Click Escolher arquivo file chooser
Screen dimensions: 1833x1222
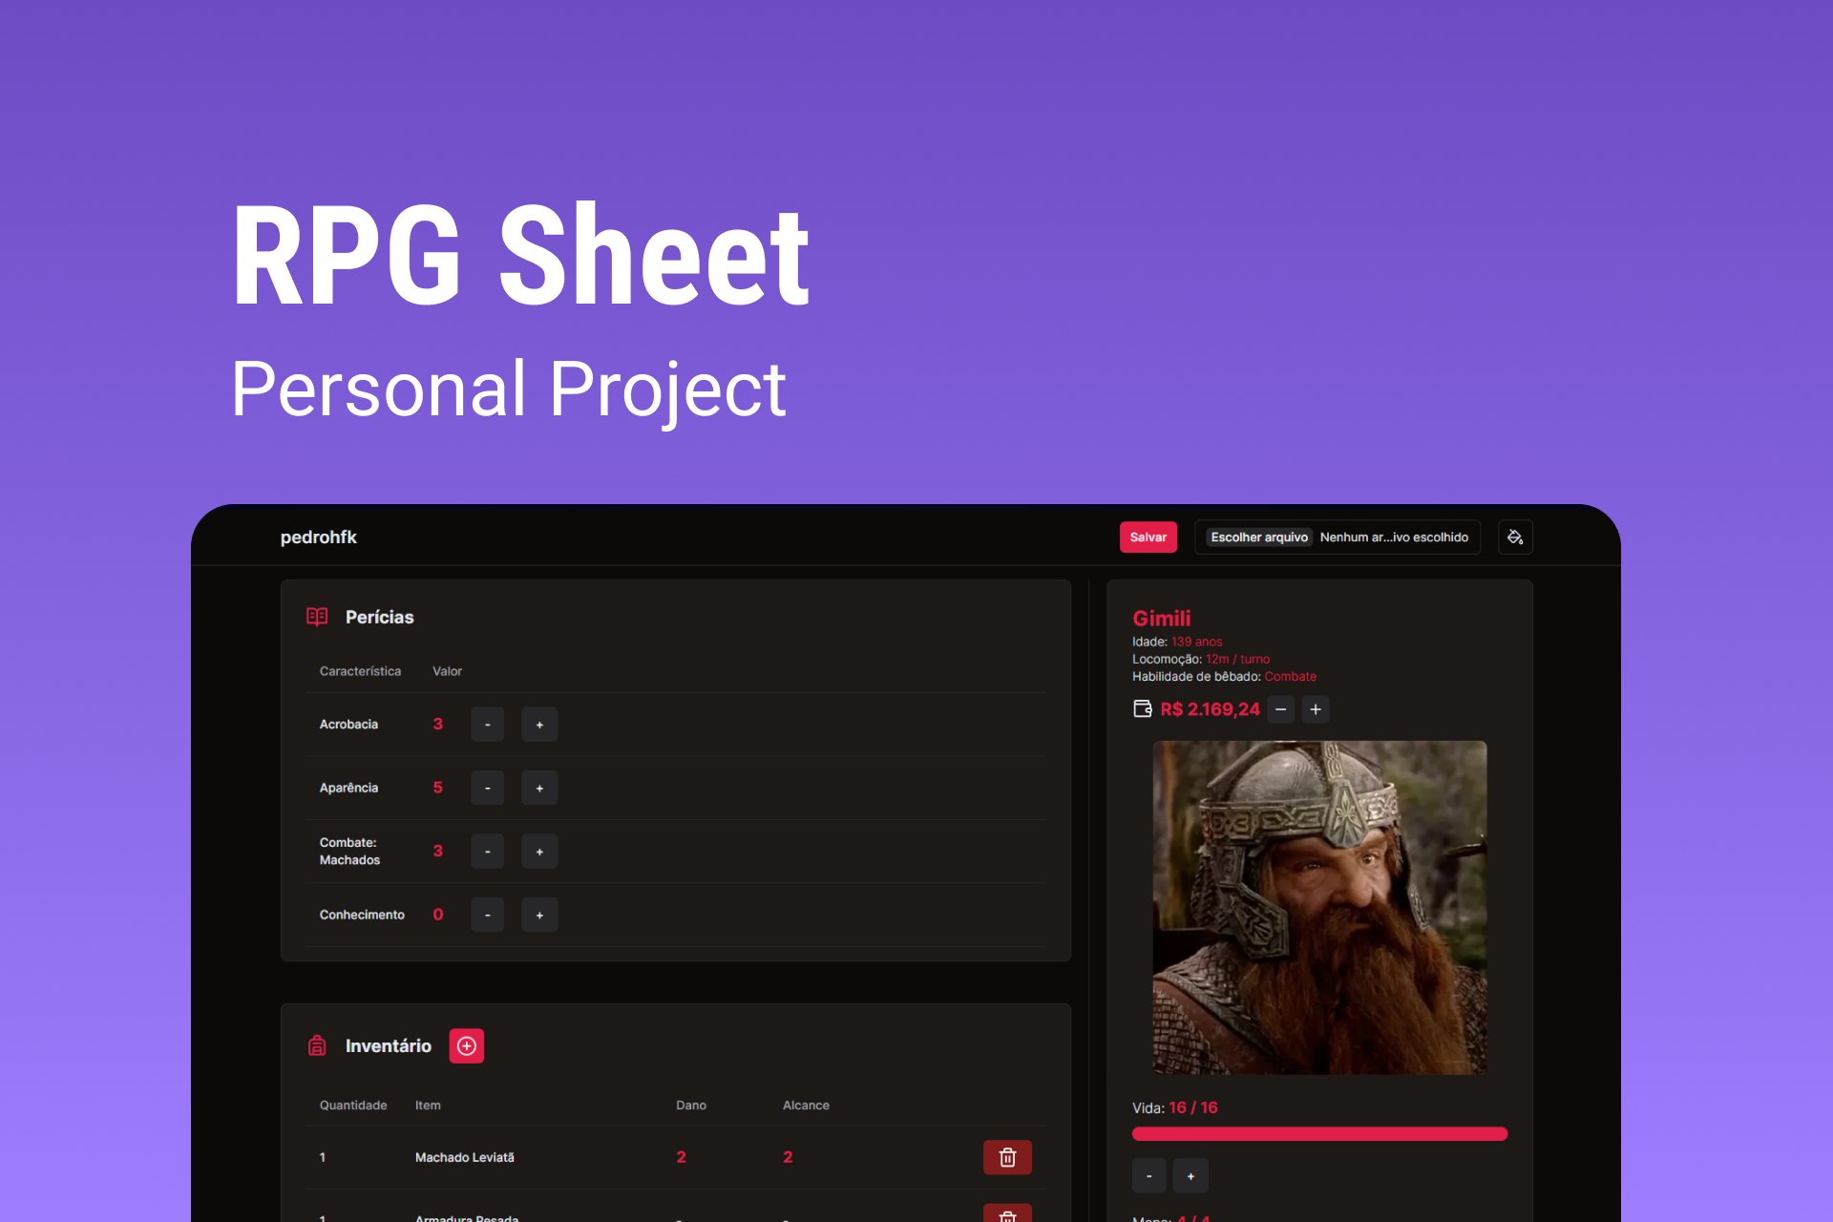click(x=1258, y=537)
